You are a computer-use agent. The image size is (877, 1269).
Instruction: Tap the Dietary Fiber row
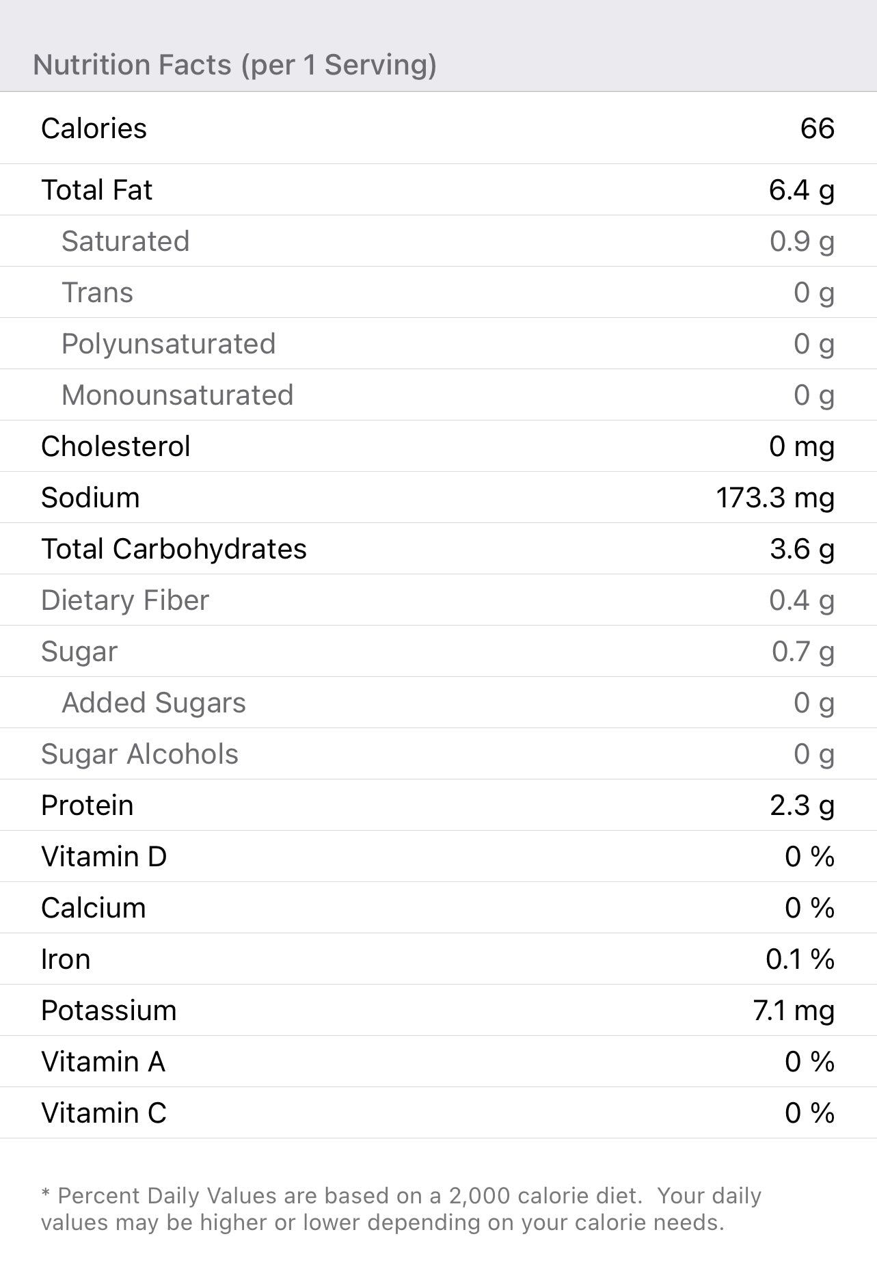[437, 600]
